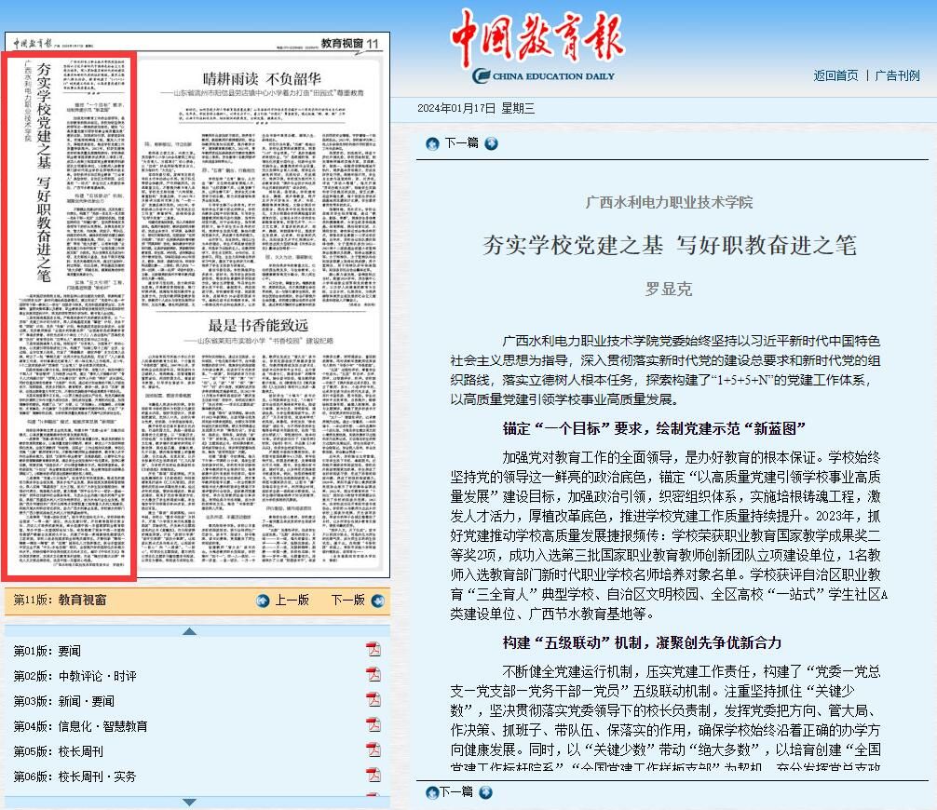Go to previous page via 上一版
Image resolution: width=937 pixels, height=810 pixels.
point(292,600)
